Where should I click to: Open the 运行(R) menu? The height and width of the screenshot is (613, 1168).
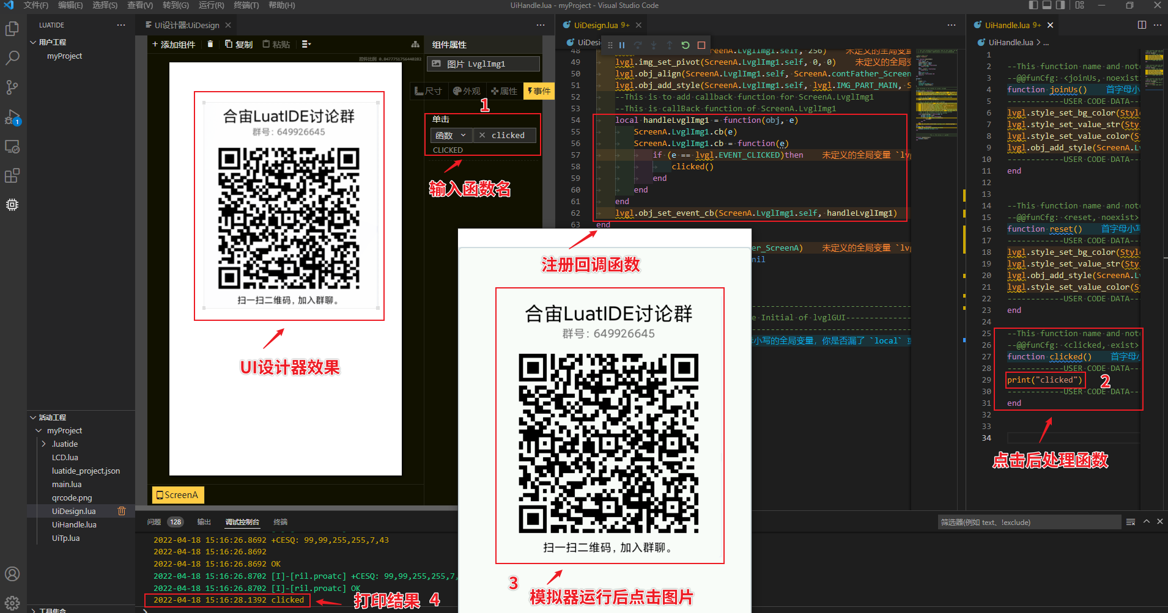(x=211, y=6)
